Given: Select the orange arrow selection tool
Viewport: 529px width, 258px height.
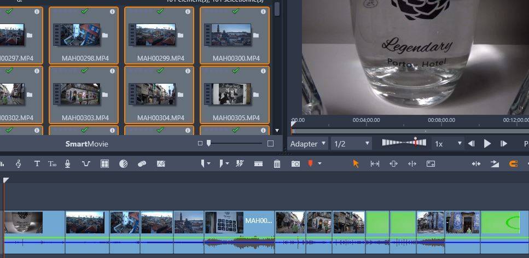Looking at the screenshot, I should point(356,163).
